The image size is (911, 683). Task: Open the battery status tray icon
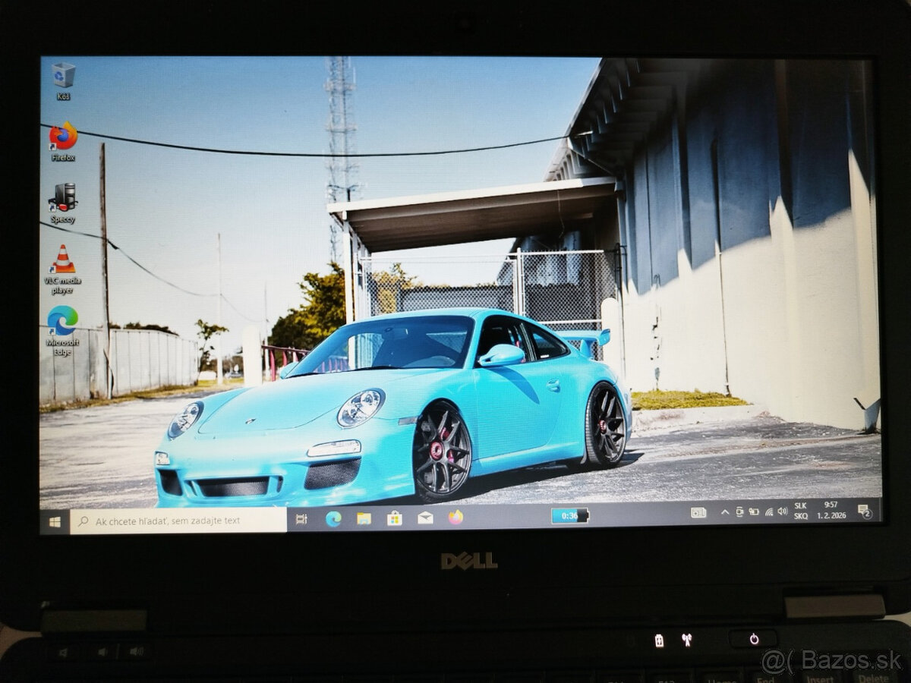pos(754,512)
